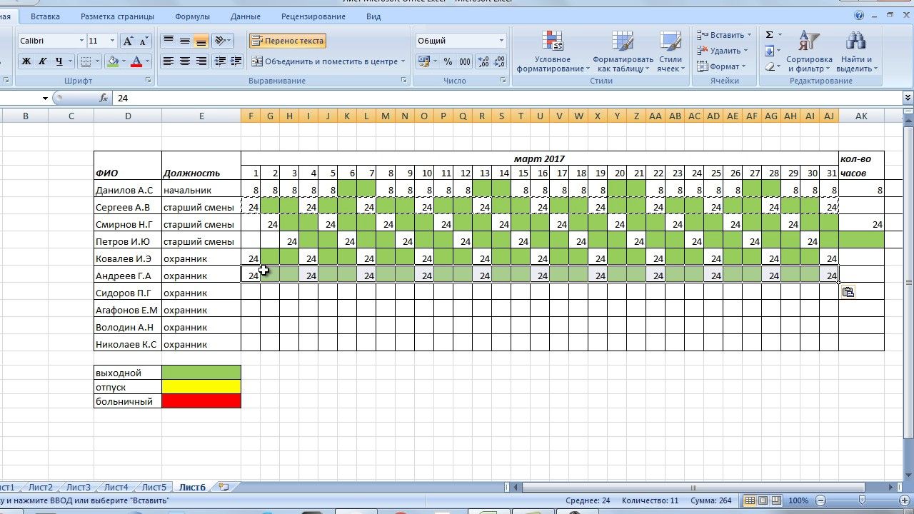
Task: Click the red больничный legend color cell
Action: point(201,401)
